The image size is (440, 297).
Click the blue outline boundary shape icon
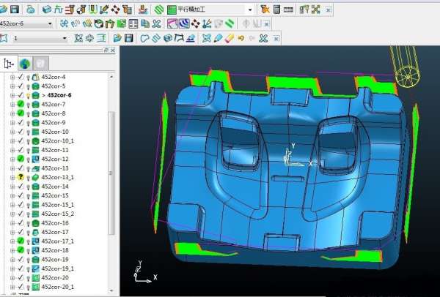point(144,38)
